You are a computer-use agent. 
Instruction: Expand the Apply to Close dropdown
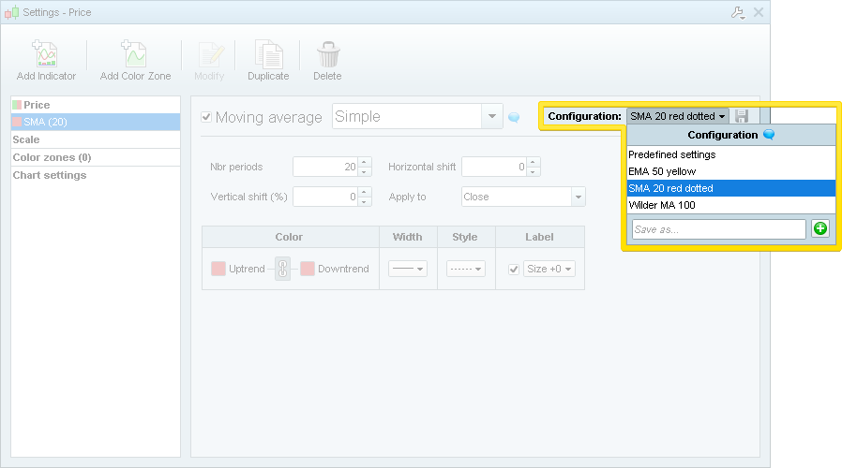579,197
